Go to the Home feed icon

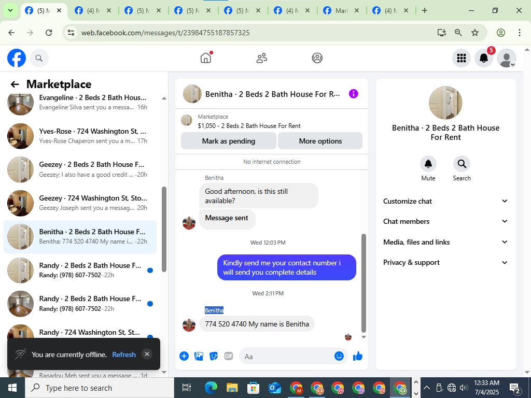pyautogui.click(x=205, y=58)
